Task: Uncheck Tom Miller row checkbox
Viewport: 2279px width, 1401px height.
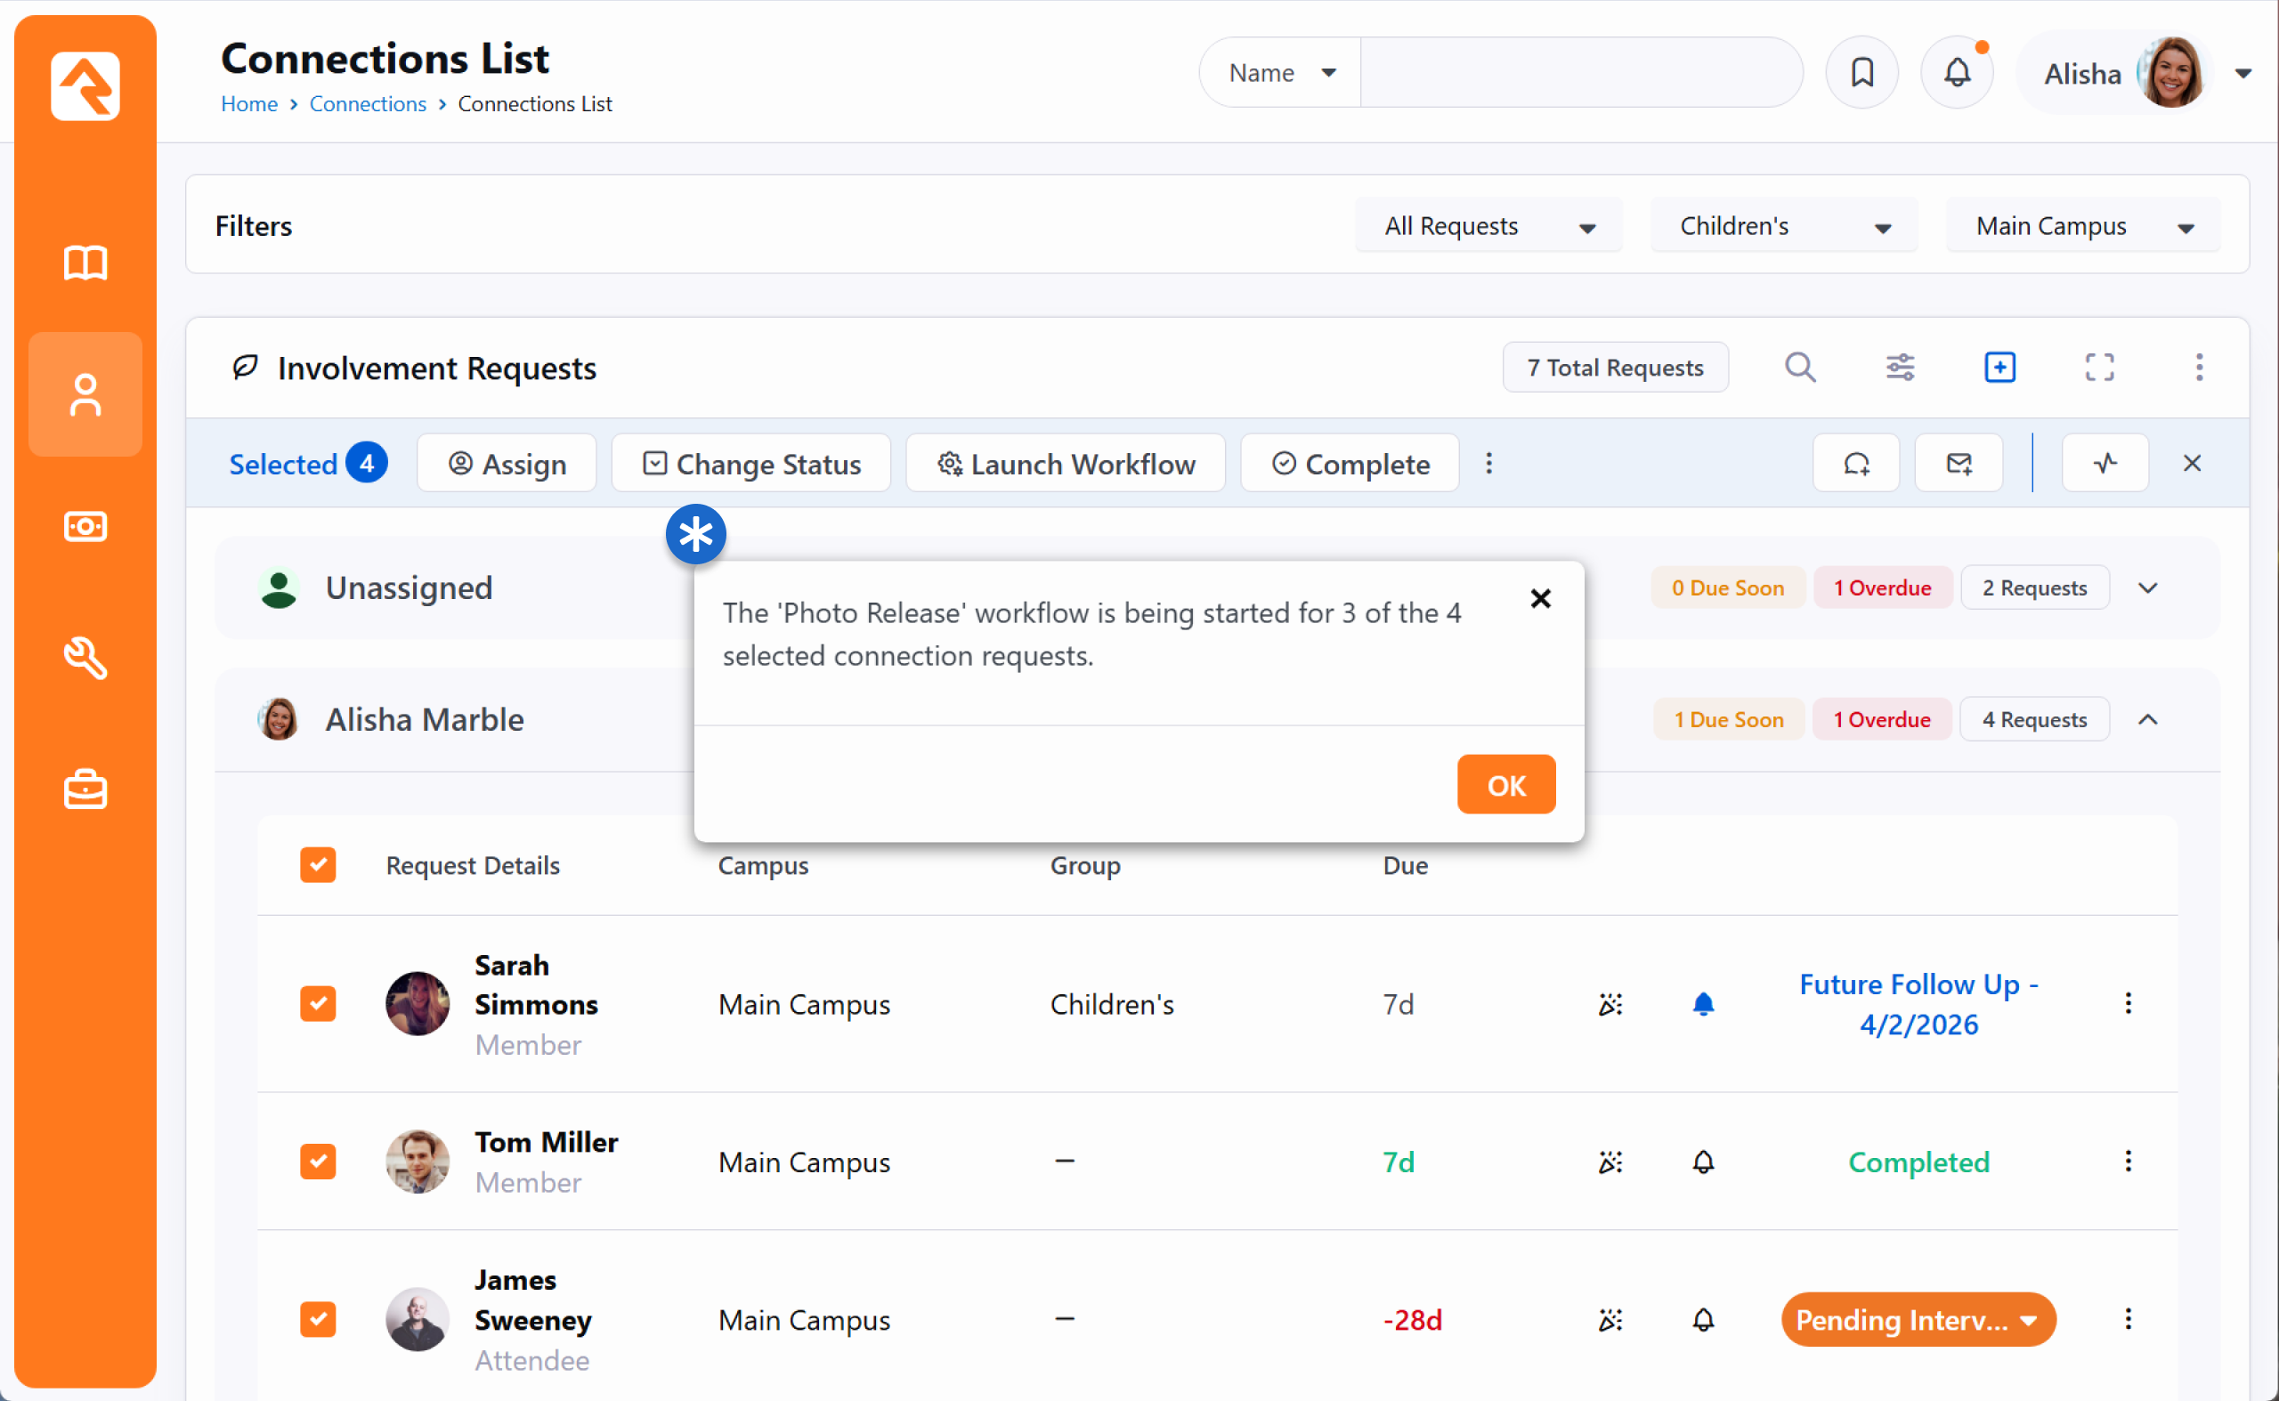Action: pos(318,1161)
